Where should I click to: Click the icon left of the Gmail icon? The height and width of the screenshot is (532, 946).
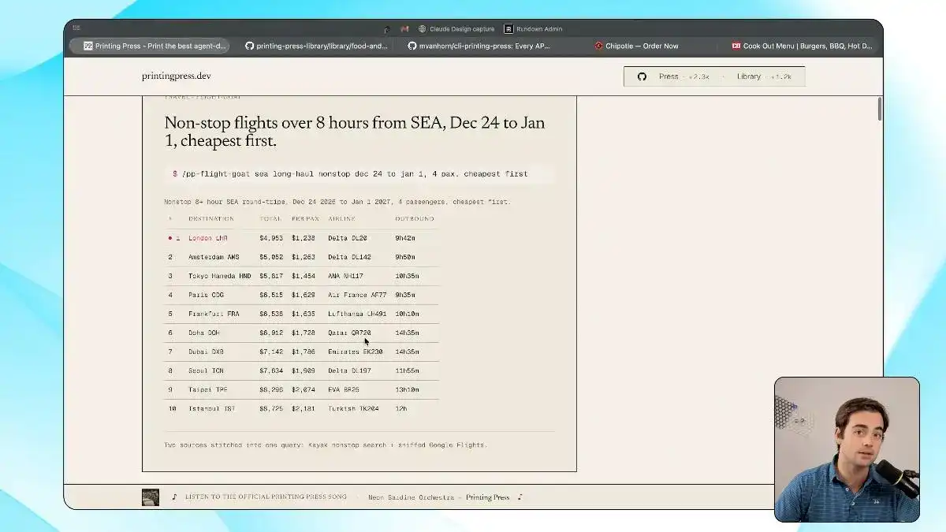click(x=386, y=29)
